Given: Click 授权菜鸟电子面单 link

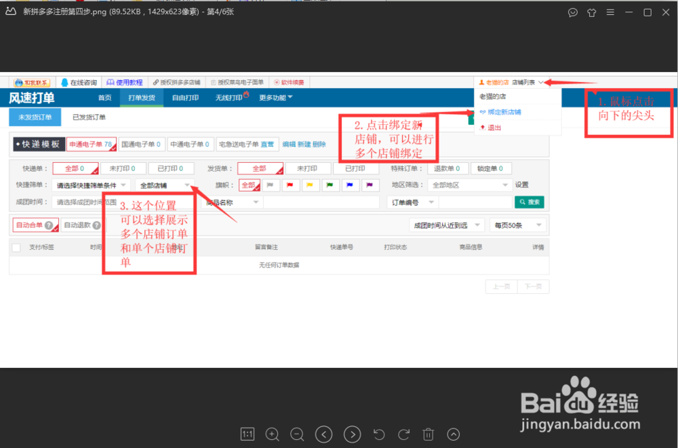Looking at the screenshot, I should tap(237, 82).
